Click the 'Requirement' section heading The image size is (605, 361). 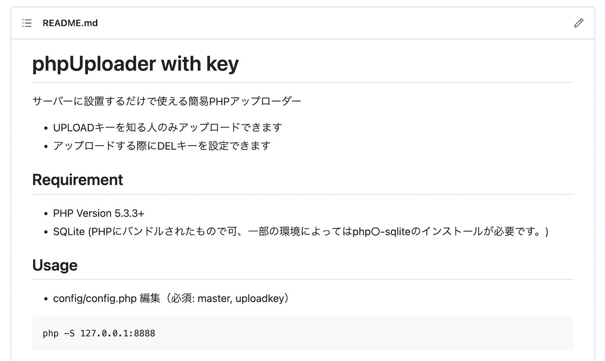click(x=77, y=180)
